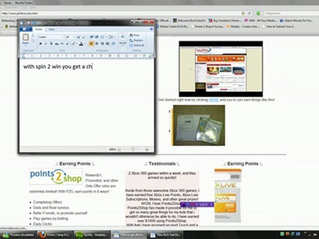This screenshot has width=319, height=239.
Task: Click the video thumbnail on the webpage
Action: point(221,69)
